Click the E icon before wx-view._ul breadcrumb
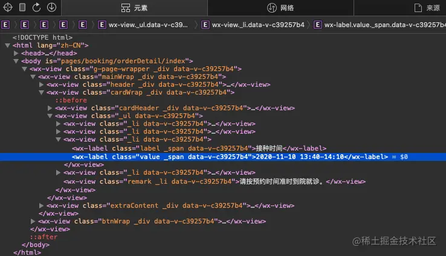Viewport: 446px width, 256px height. click(102, 25)
